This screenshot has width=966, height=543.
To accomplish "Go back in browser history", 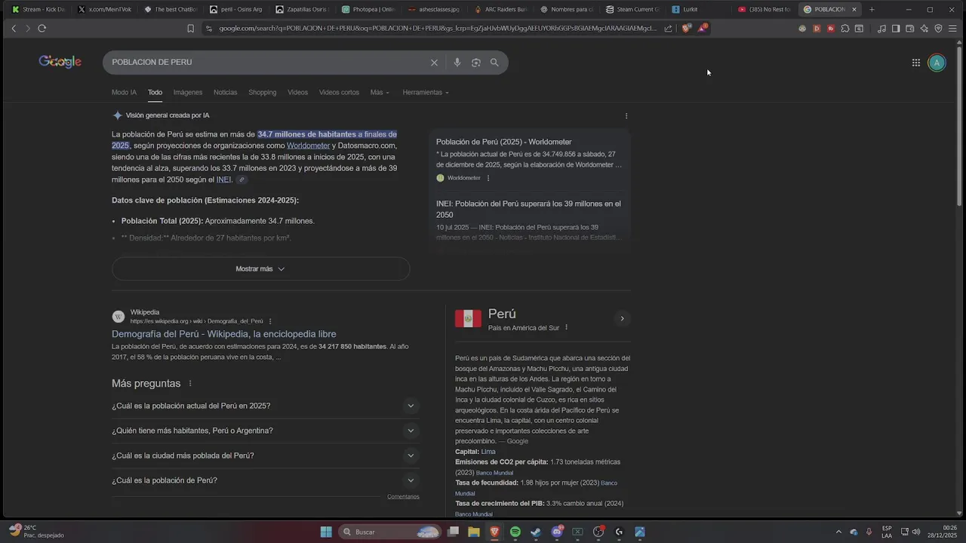I will coord(14,28).
